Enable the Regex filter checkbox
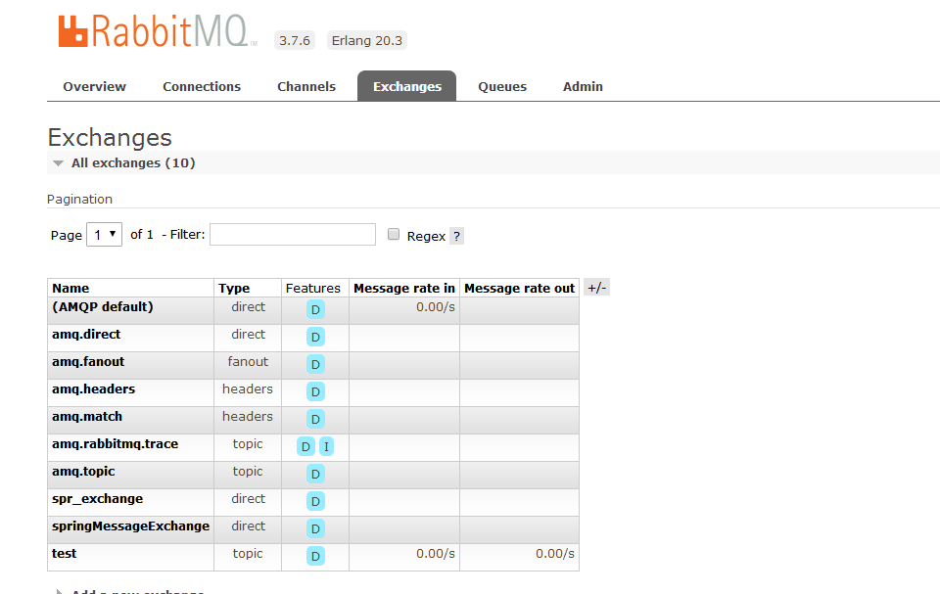The width and height of the screenshot is (940, 594). pyautogui.click(x=394, y=234)
